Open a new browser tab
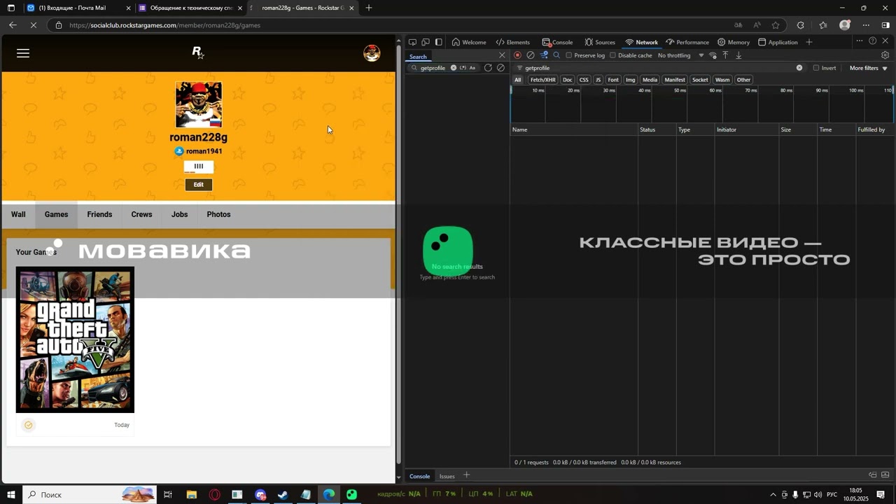The height and width of the screenshot is (504, 896). click(369, 8)
